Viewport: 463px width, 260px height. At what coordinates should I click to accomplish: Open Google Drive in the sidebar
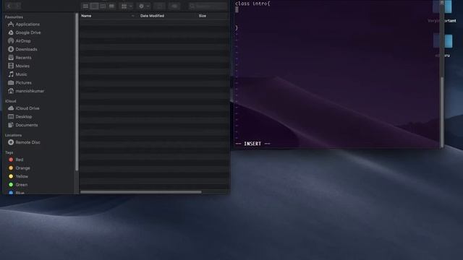(25, 32)
